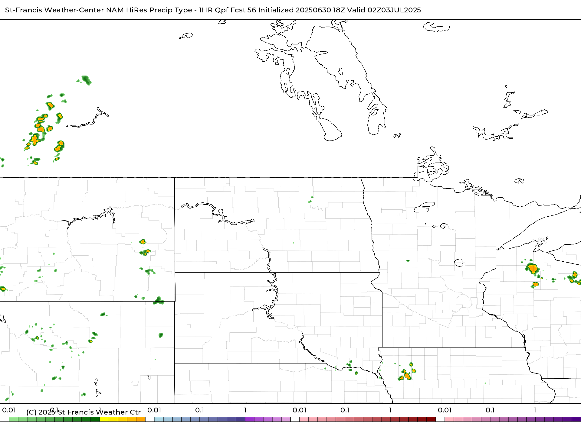
Task: Select the lightest green legend swatch
Action: pos(14,419)
